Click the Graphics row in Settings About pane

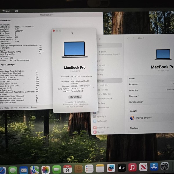pos(151,90)
